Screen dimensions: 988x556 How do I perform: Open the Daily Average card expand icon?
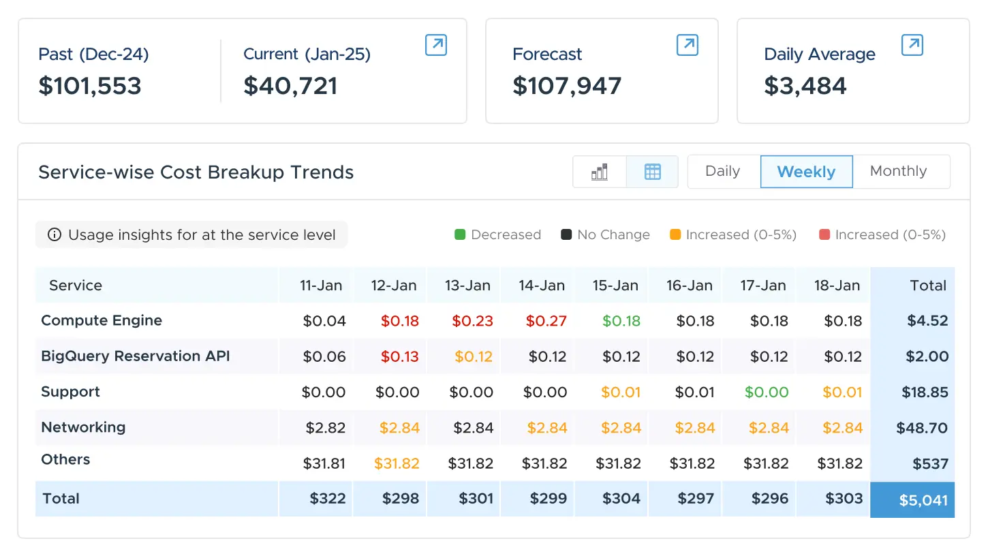(912, 45)
